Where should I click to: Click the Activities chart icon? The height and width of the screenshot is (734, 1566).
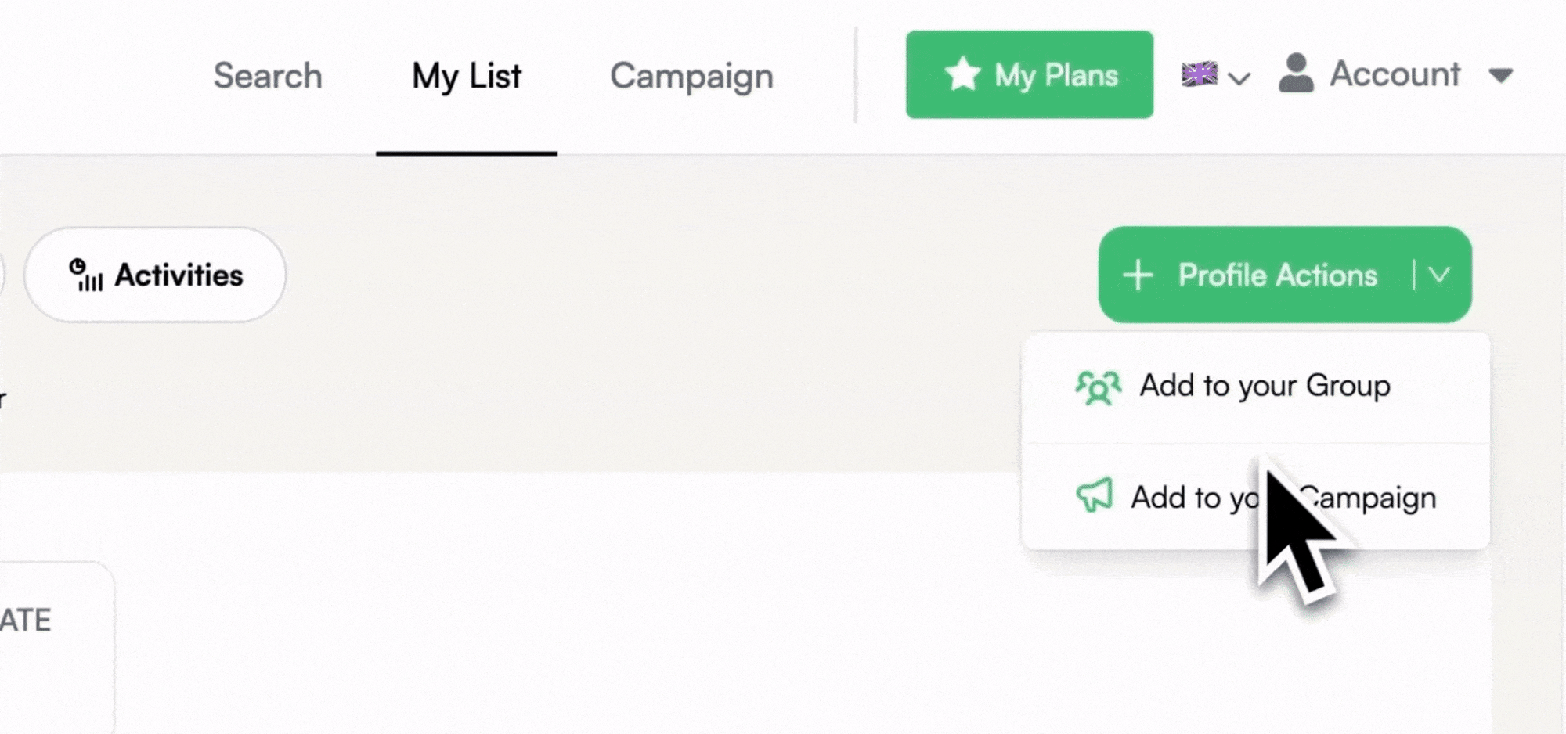pos(85,275)
